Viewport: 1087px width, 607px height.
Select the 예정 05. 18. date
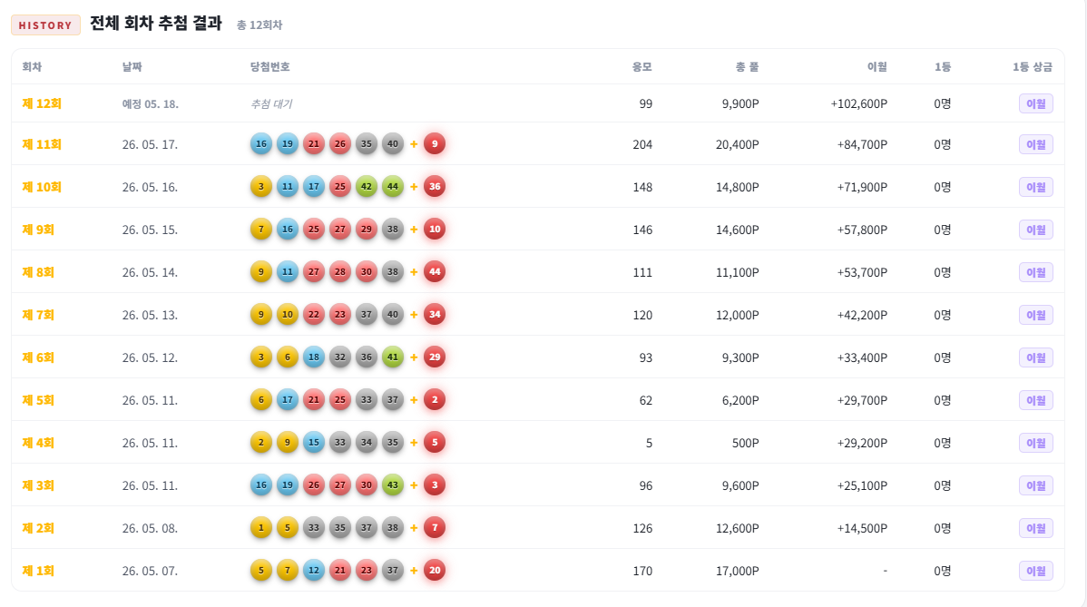(151, 104)
